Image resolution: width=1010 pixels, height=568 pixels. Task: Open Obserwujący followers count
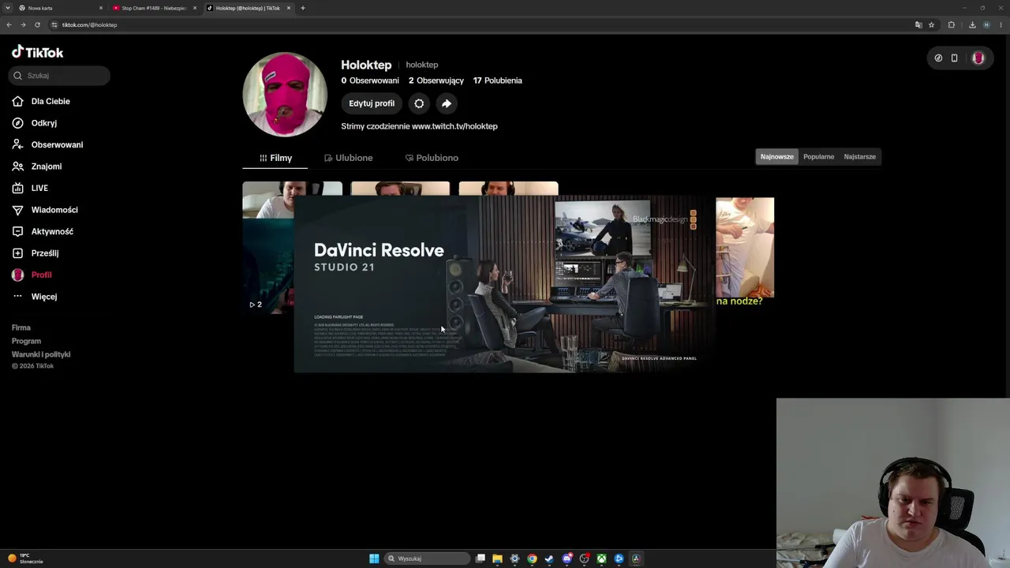(436, 80)
